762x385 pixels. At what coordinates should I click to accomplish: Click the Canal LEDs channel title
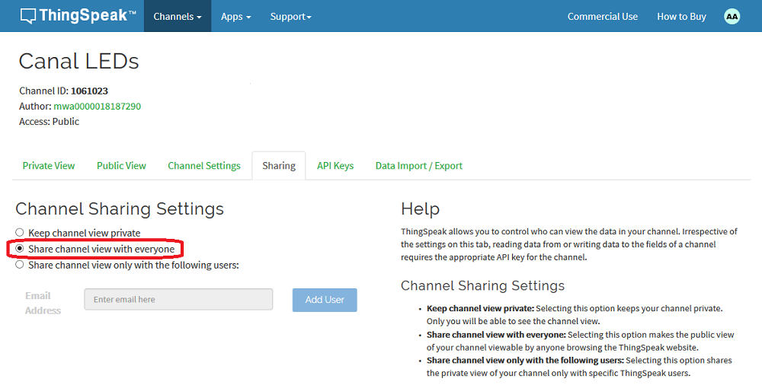[x=78, y=61]
